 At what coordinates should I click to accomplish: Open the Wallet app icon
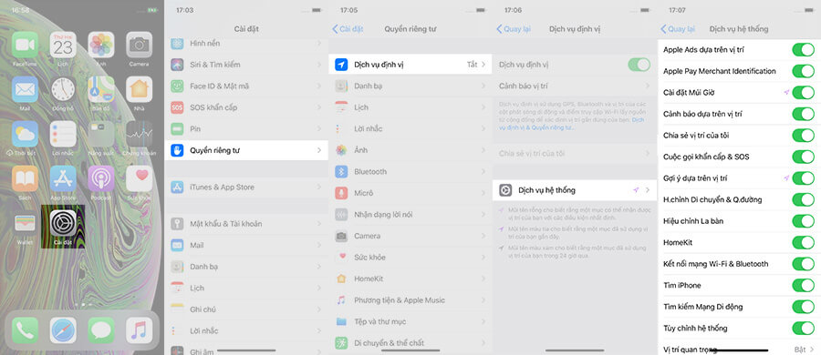coord(25,223)
